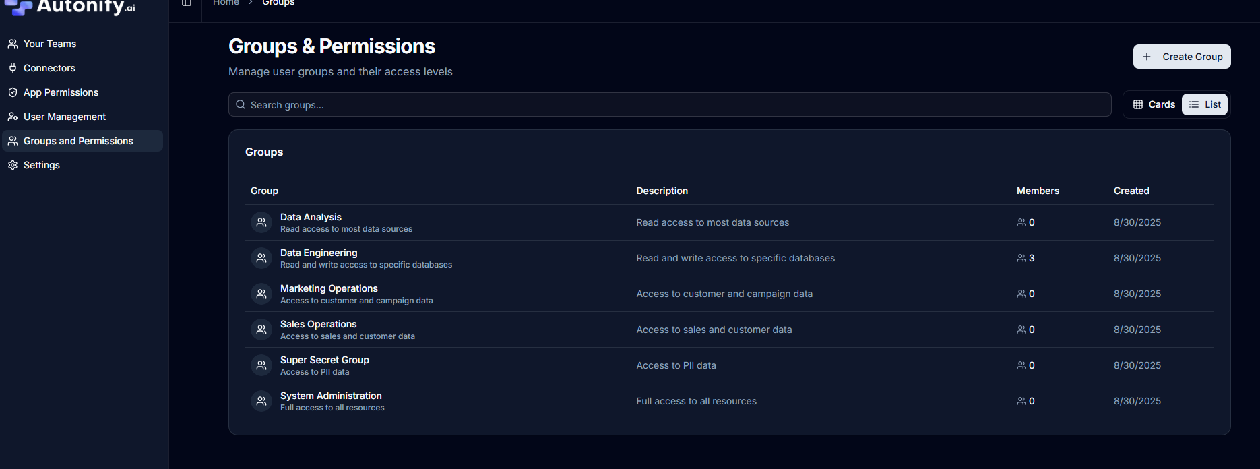Viewport: 1260px width, 469px height.
Task: Click the Home breadcrumb link
Action: coord(226,3)
